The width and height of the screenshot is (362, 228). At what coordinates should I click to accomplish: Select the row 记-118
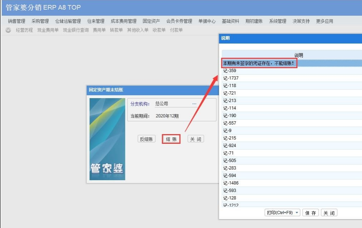tap(292, 86)
